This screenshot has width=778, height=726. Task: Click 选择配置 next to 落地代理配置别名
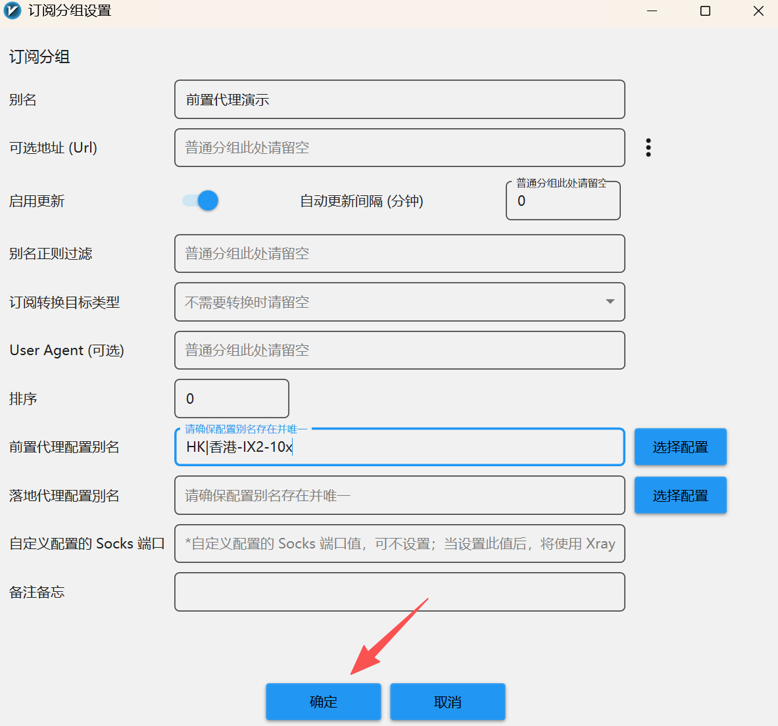tap(680, 495)
